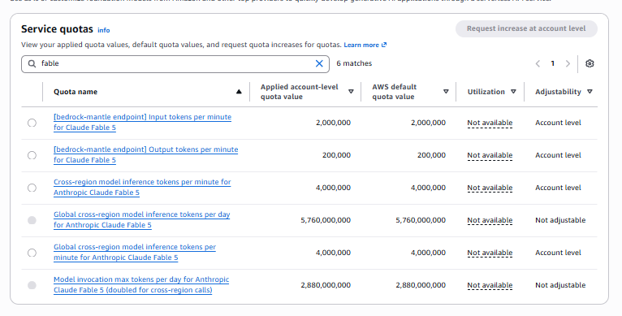Screen dimensions: 622x316
Task: Click page number 1
Action: [553, 63]
